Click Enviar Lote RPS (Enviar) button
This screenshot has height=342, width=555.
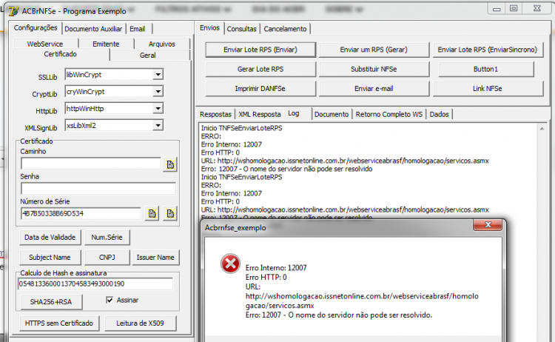point(260,50)
